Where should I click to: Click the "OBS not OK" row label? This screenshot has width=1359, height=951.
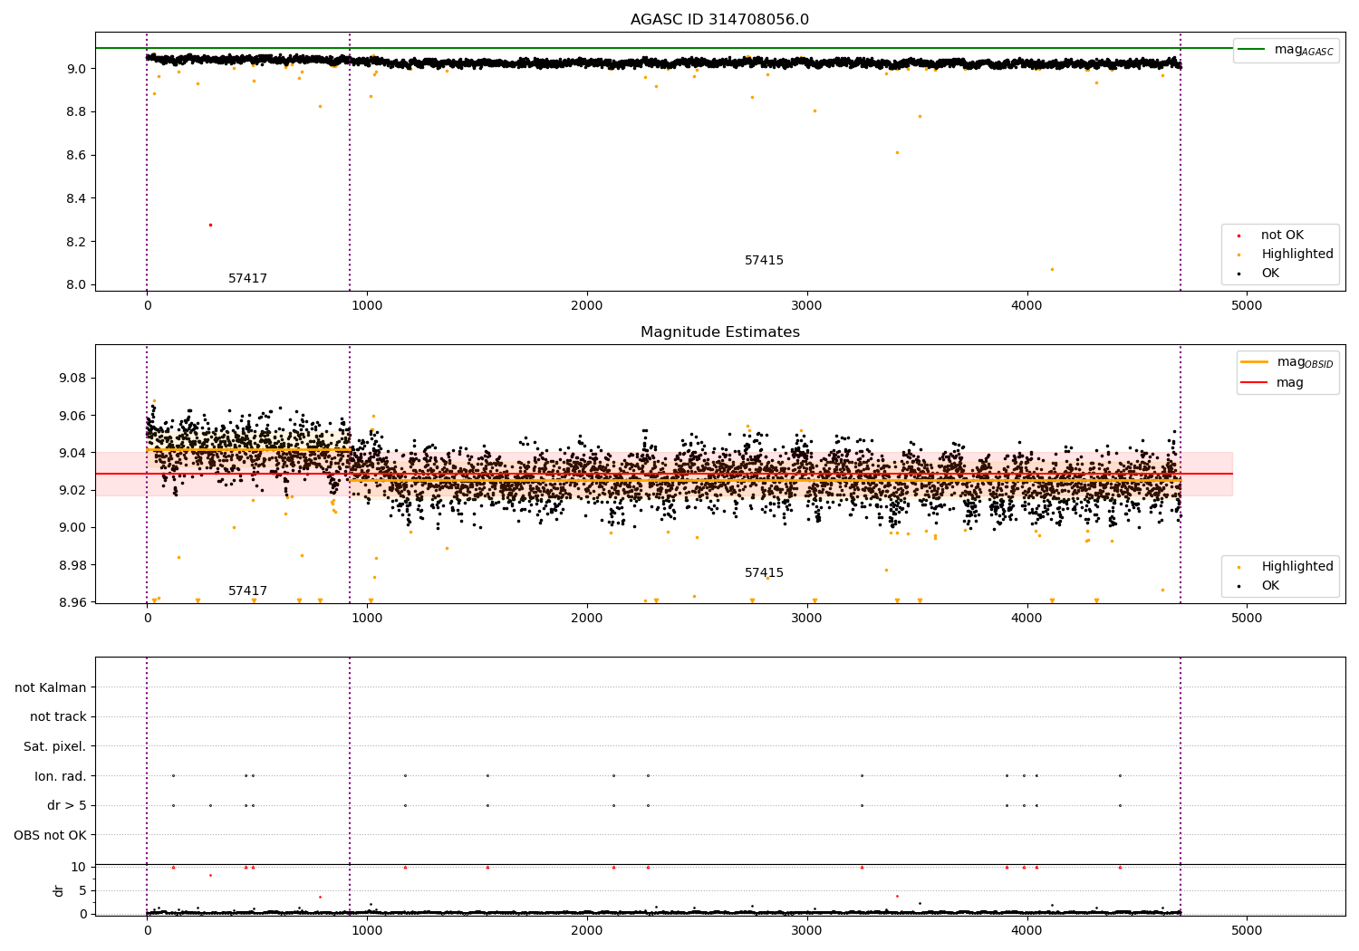(x=50, y=835)
